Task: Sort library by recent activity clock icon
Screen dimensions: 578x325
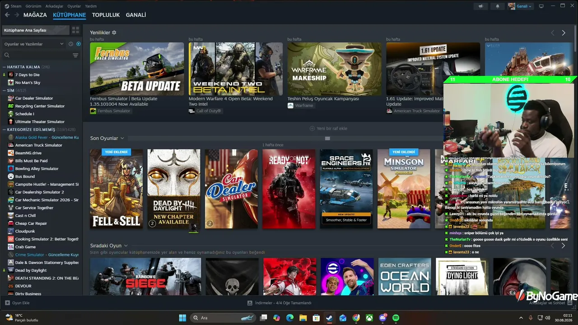Action: 71,44
